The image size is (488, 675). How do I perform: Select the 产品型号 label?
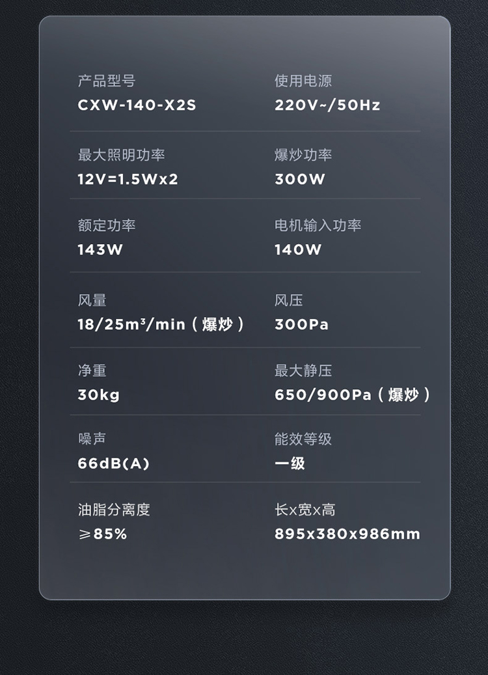(107, 81)
